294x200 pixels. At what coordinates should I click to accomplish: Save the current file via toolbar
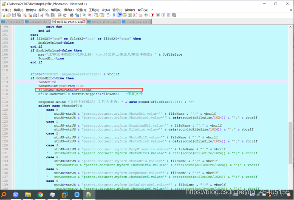[x=14, y=15]
